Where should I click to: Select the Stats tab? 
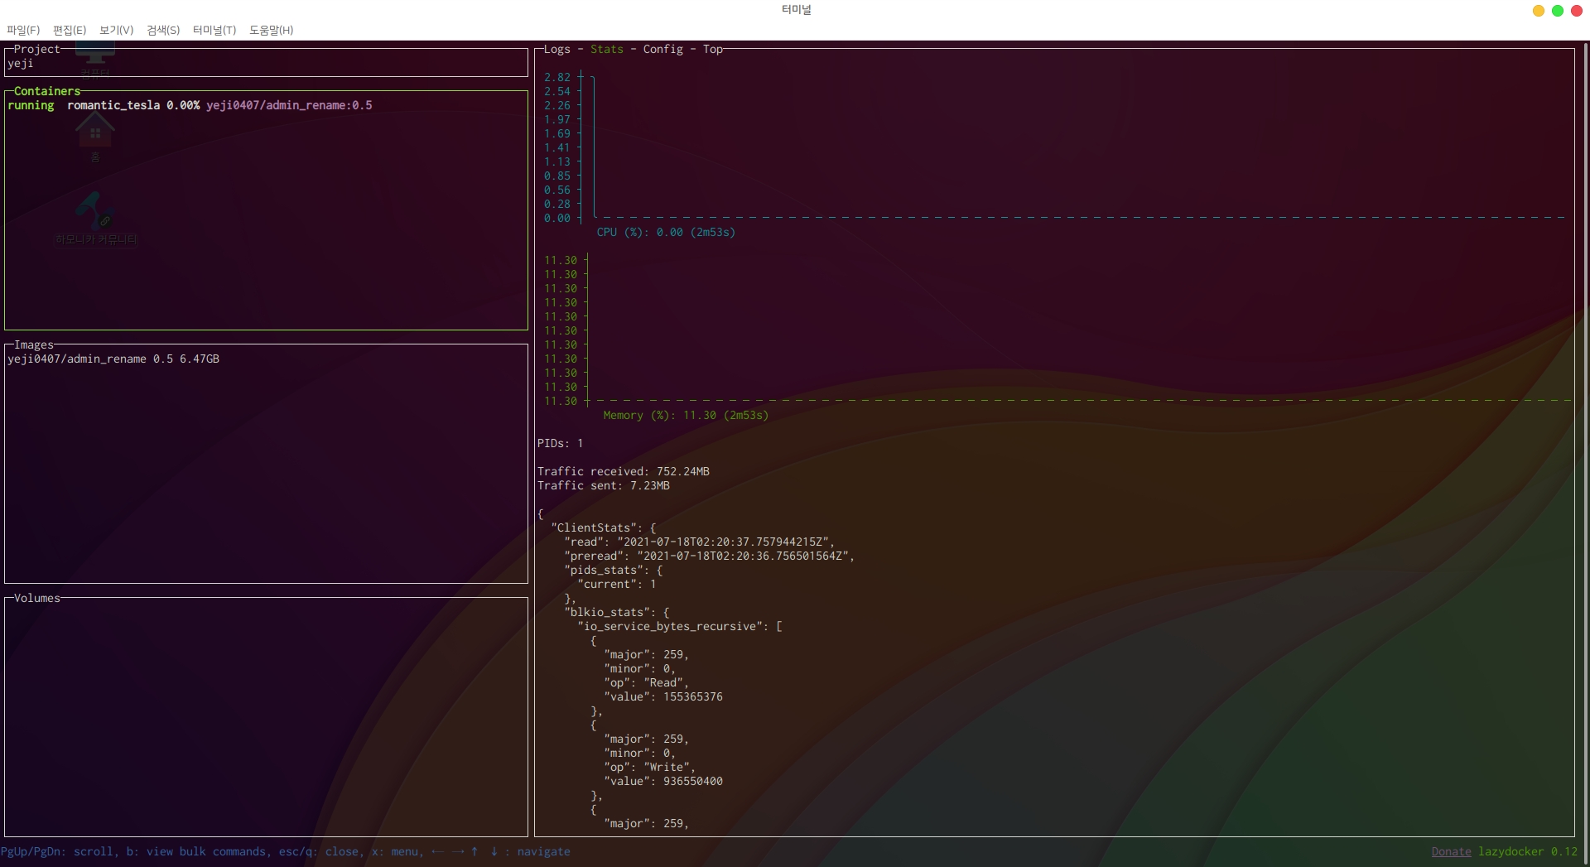pos(606,50)
